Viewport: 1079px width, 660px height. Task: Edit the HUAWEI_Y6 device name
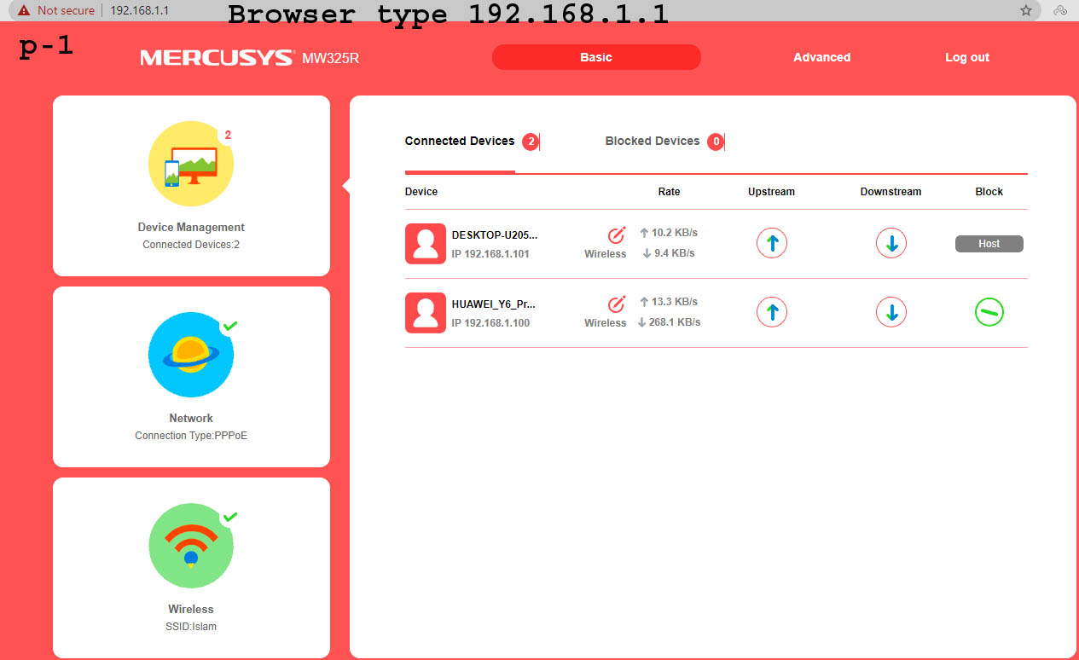click(617, 304)
